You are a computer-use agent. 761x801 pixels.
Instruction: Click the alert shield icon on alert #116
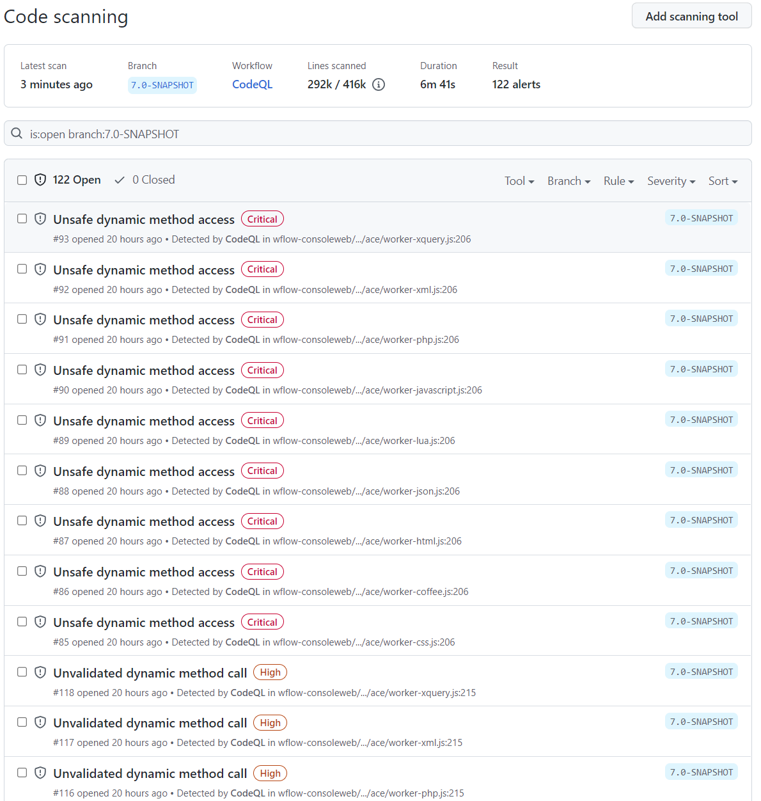pos(40,773)
